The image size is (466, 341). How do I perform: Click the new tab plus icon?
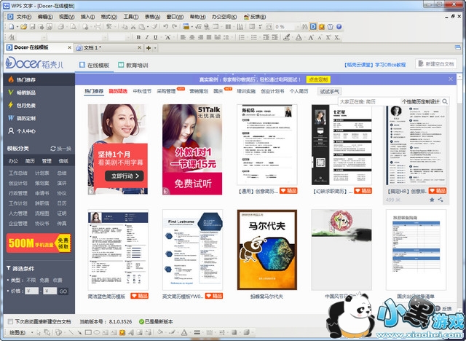149,48
